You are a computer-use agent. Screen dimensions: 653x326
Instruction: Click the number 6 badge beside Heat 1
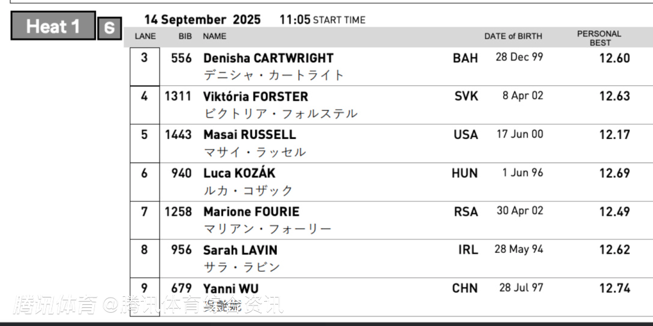coord(109,28)
